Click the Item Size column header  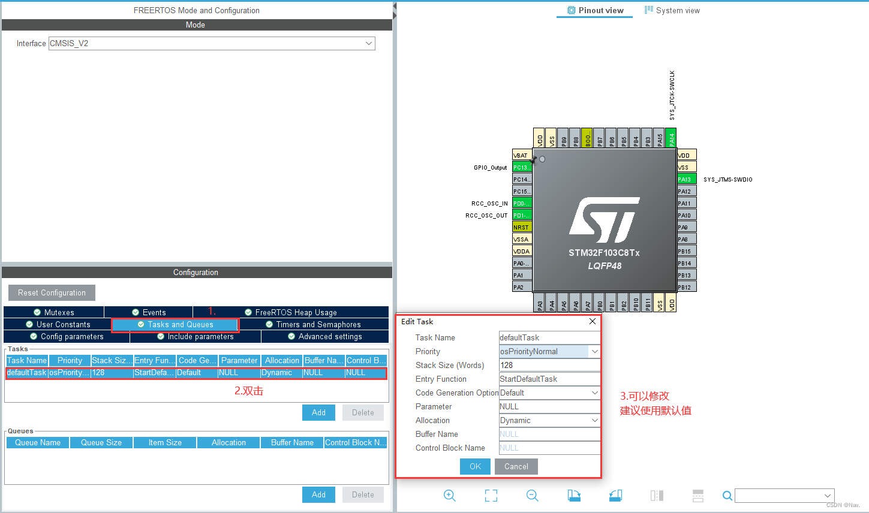(165, 442)
